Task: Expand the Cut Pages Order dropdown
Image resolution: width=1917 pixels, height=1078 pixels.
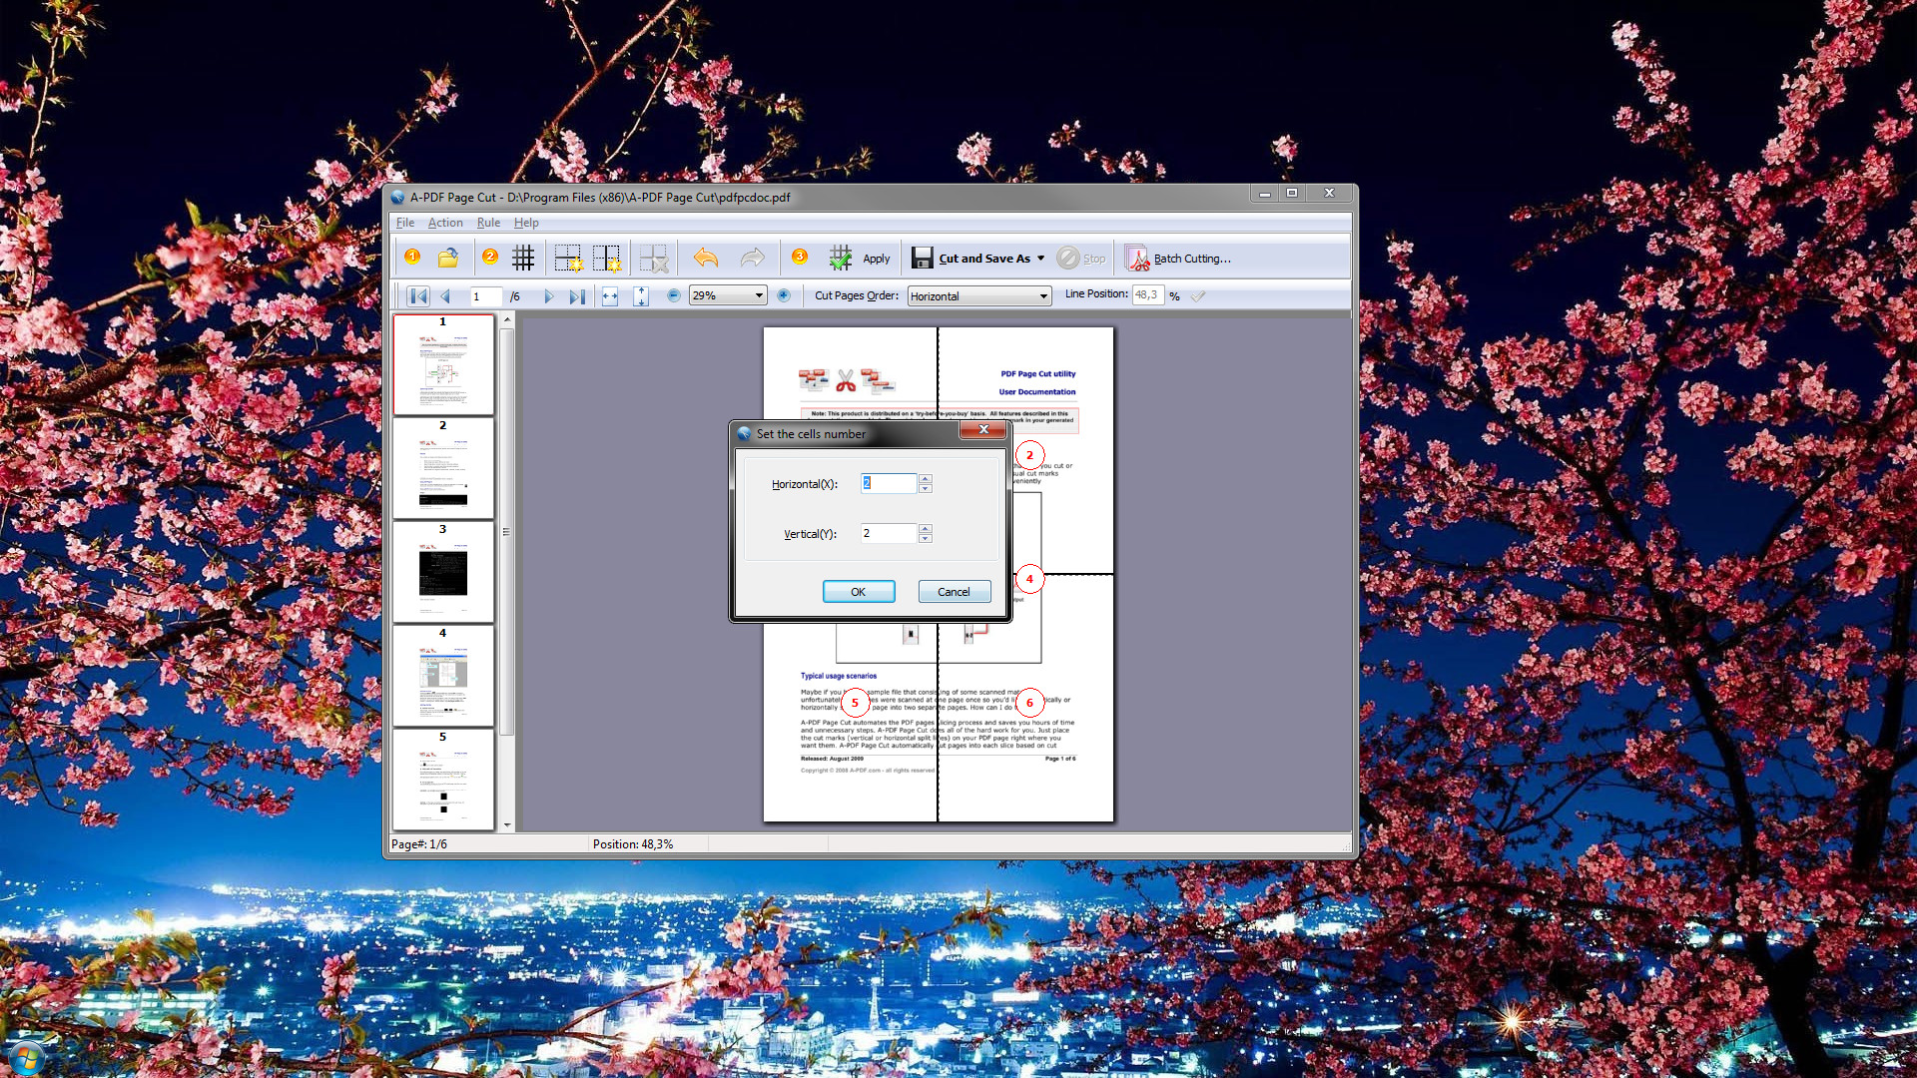Action: coord(1043,296)
